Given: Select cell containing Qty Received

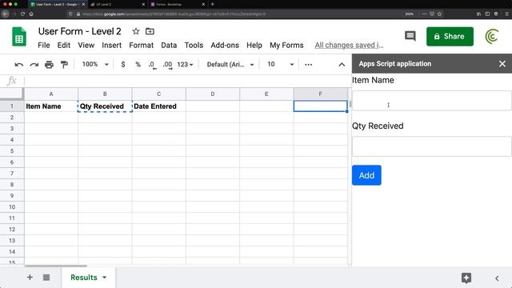Looking at the screenshot, I should [105, 106].
